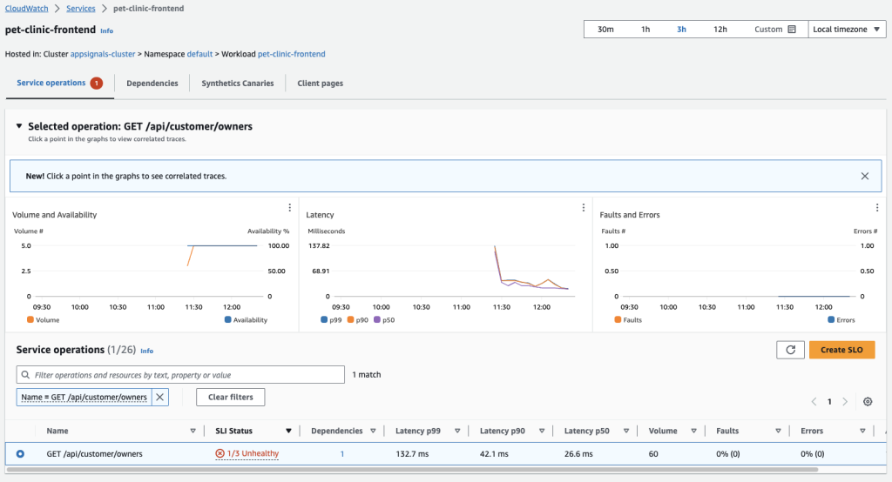Open the Faults and Errors graph options menu
892x482 pixels.
pyautogui.click(x=876, y=208)
